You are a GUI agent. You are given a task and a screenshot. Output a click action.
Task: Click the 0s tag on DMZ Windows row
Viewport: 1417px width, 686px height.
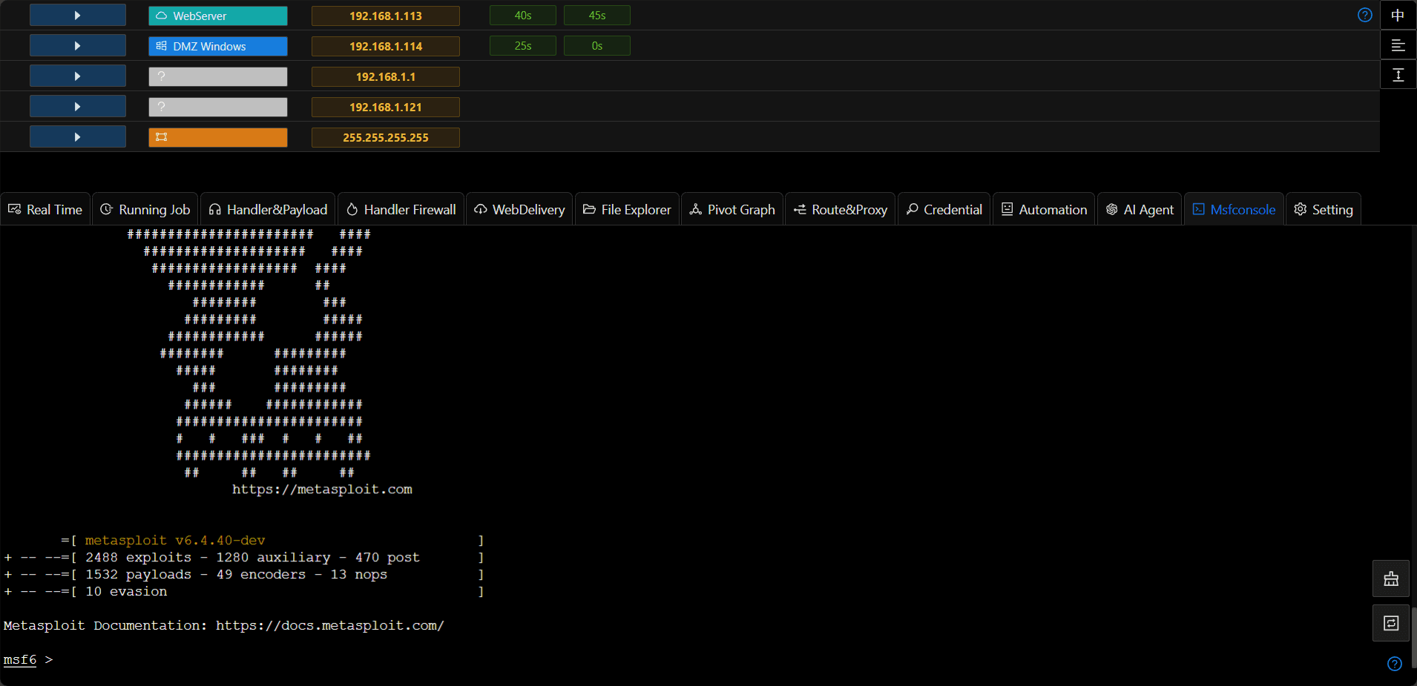tap(597, 46)
